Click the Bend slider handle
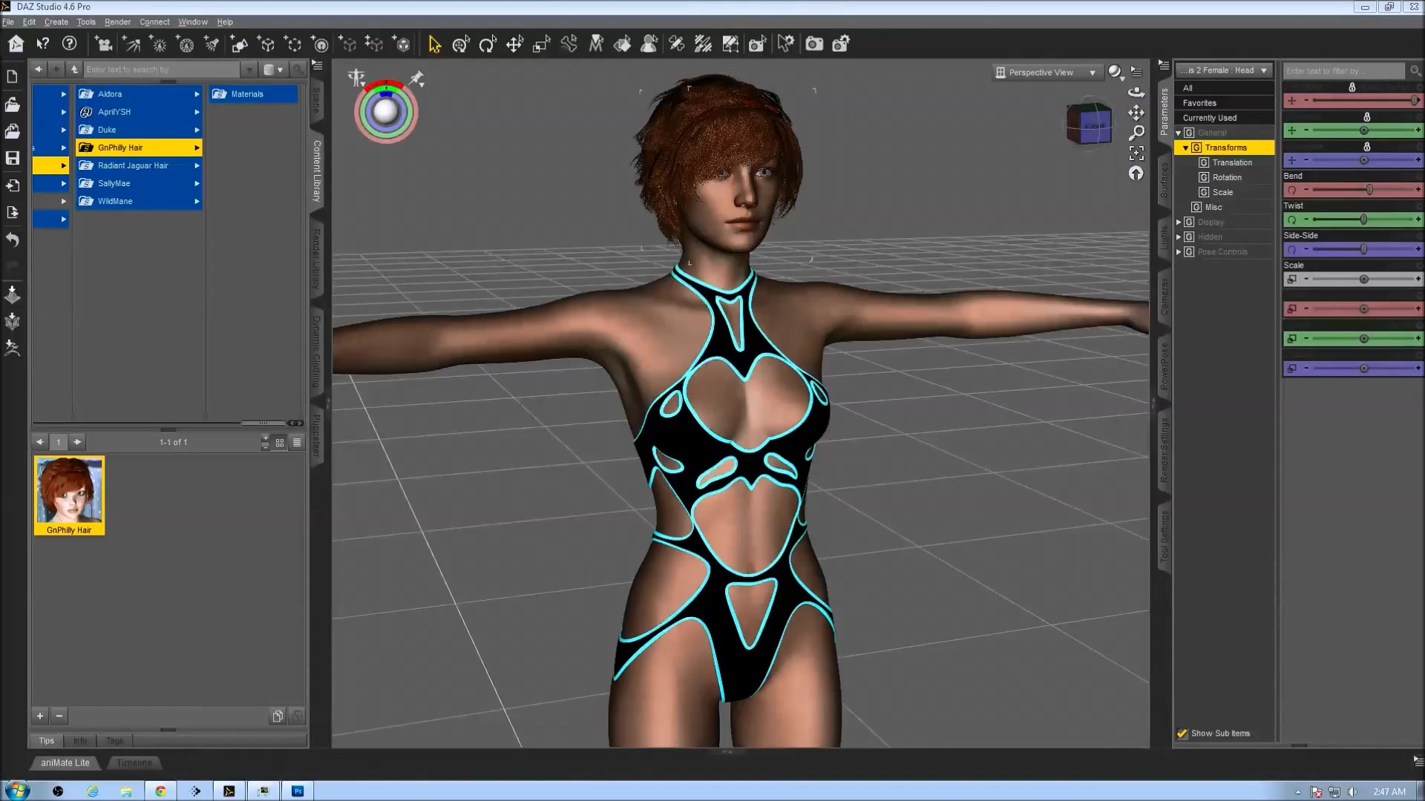This screenshot has width=1425, height=801. (x=1369, y=190)
